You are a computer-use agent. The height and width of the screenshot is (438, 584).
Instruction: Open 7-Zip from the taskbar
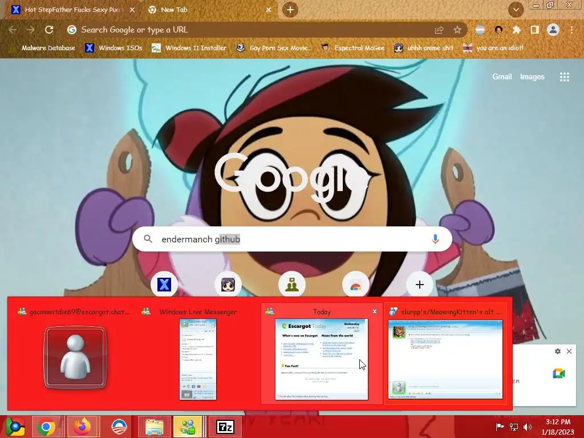[x=225, y=427]
